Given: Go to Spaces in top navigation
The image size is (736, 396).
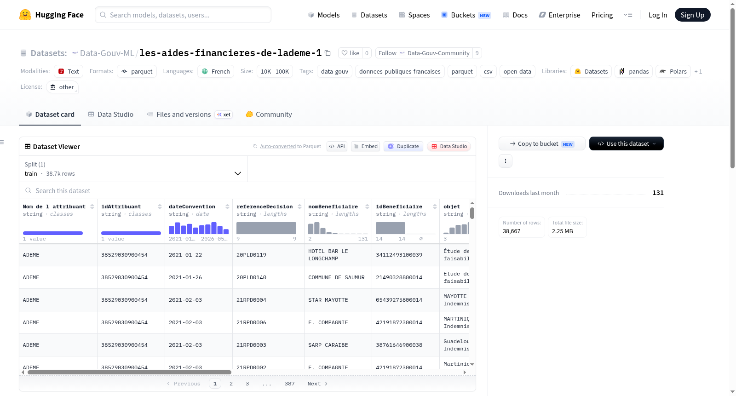Looking at the screenshot, I should [414, 15].
